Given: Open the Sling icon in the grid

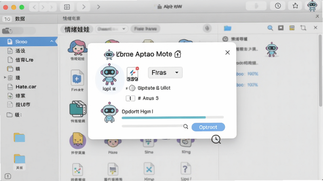Looking at the screenshot, I should click(186, 144).
